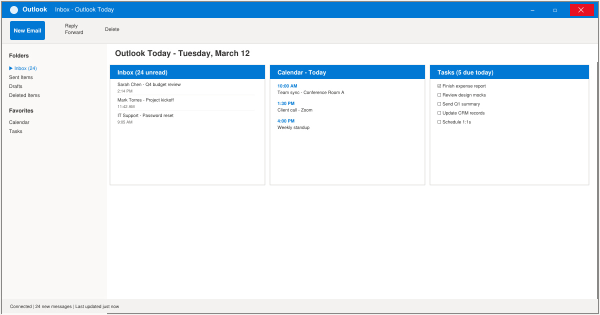Open the Sent Items folder
Image resolution: width=600 pixels, height=315 pixels.
[21, 77]
